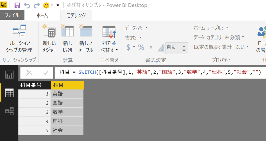Decrease decimal places with down arrow
This screenshot has width=266, height=141.
(184, 50)
